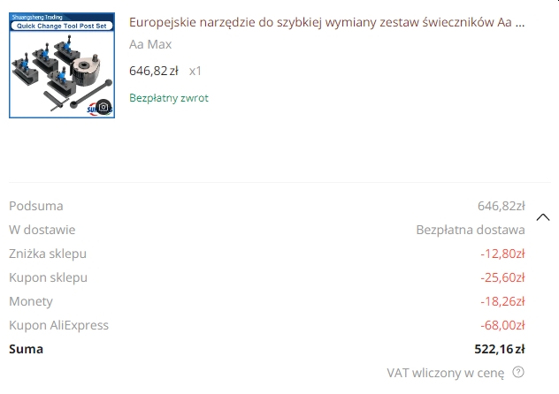Click the -68,00zł AliExpress coupon amount
559x394 pixels.
[502, 325]
